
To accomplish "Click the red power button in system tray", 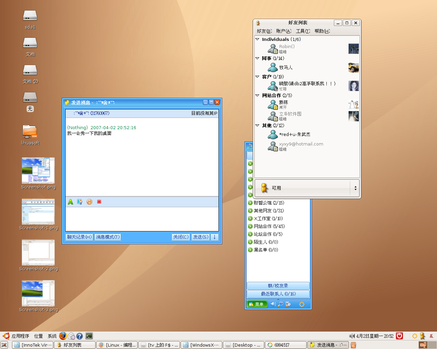I will click(399, 336).
